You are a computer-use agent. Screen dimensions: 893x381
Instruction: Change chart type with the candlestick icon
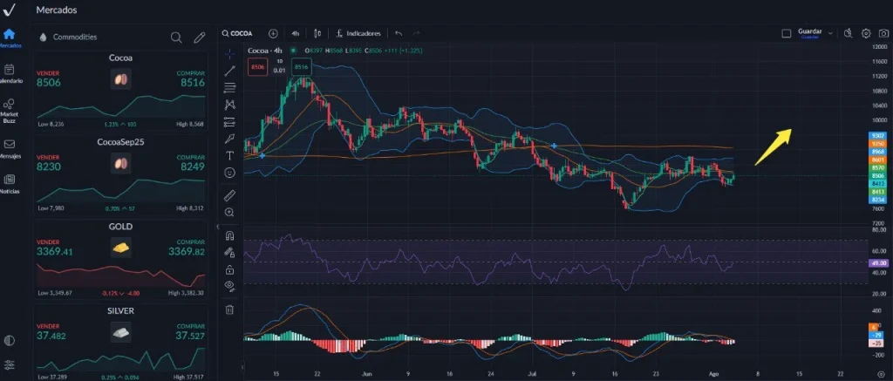(317, 34)
